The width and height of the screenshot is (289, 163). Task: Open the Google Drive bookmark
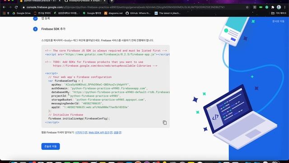21,13
